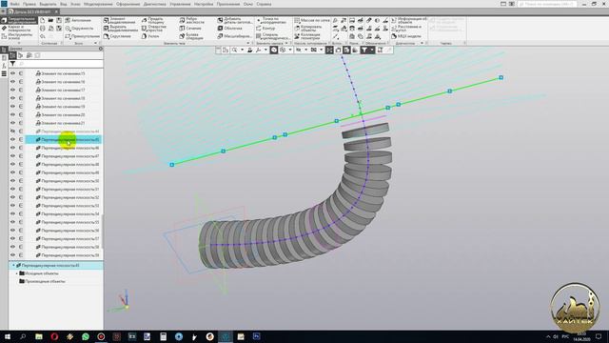The height and width of the screenshot is (343, 609).
Task: Open the Булева операция tool
Action: click(191, 36)
